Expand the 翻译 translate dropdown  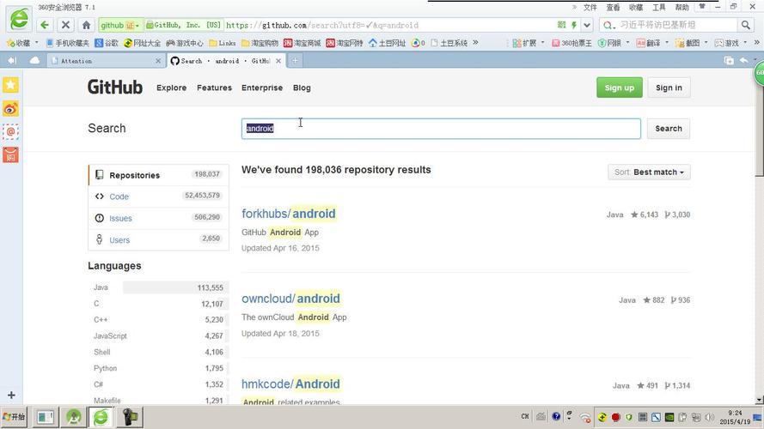coord(667,43)
